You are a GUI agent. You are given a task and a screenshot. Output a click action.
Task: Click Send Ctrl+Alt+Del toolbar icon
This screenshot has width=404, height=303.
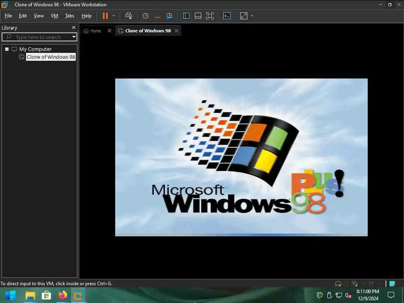pyautogui.click(x=128, y=16)
